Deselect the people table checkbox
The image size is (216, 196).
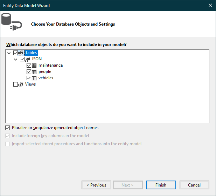pos(29,72)
